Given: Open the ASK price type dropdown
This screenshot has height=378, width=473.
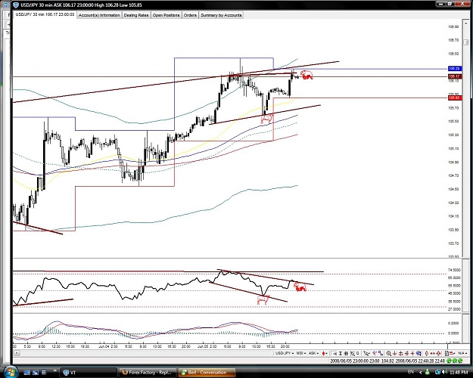Looking at the screenshot, I should point(314,353).
